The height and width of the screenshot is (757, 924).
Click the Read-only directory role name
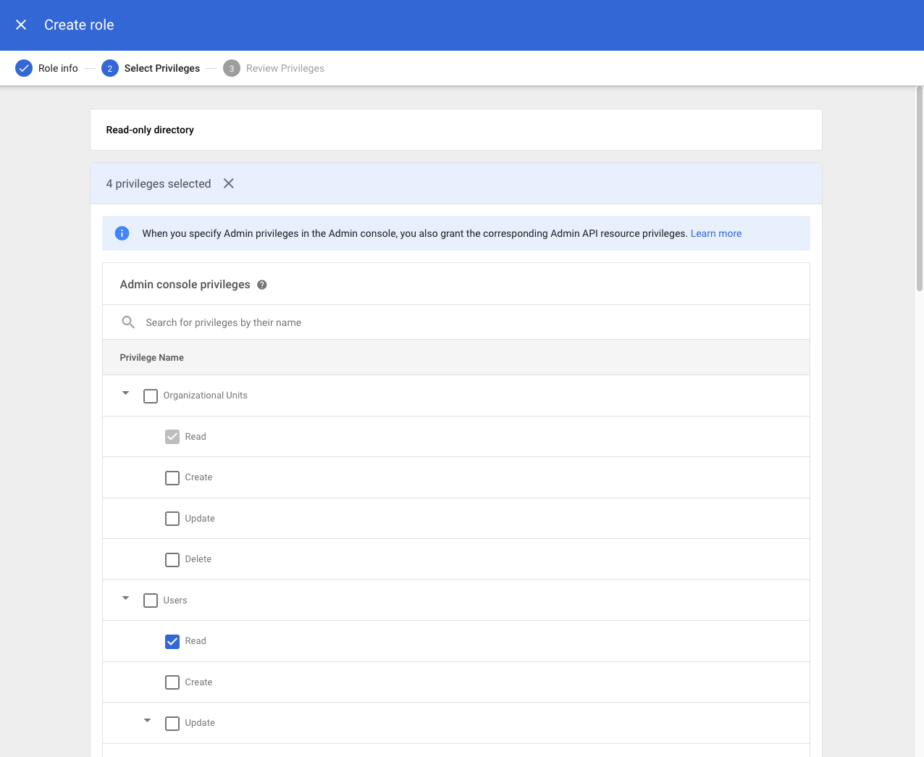click(x=150, y=130)
